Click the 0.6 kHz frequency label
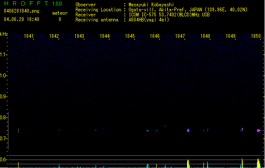265x168 pixels. click(x=3, y=160)
